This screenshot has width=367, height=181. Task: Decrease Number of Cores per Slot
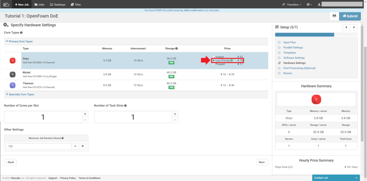pos(85,120)
